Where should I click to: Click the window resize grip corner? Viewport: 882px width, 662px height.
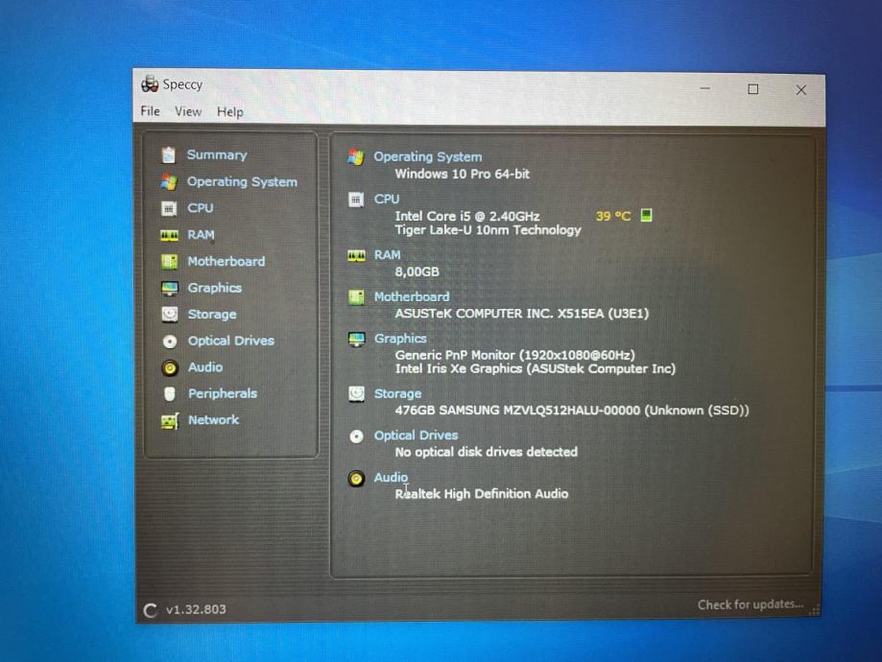tap(814, 610)
